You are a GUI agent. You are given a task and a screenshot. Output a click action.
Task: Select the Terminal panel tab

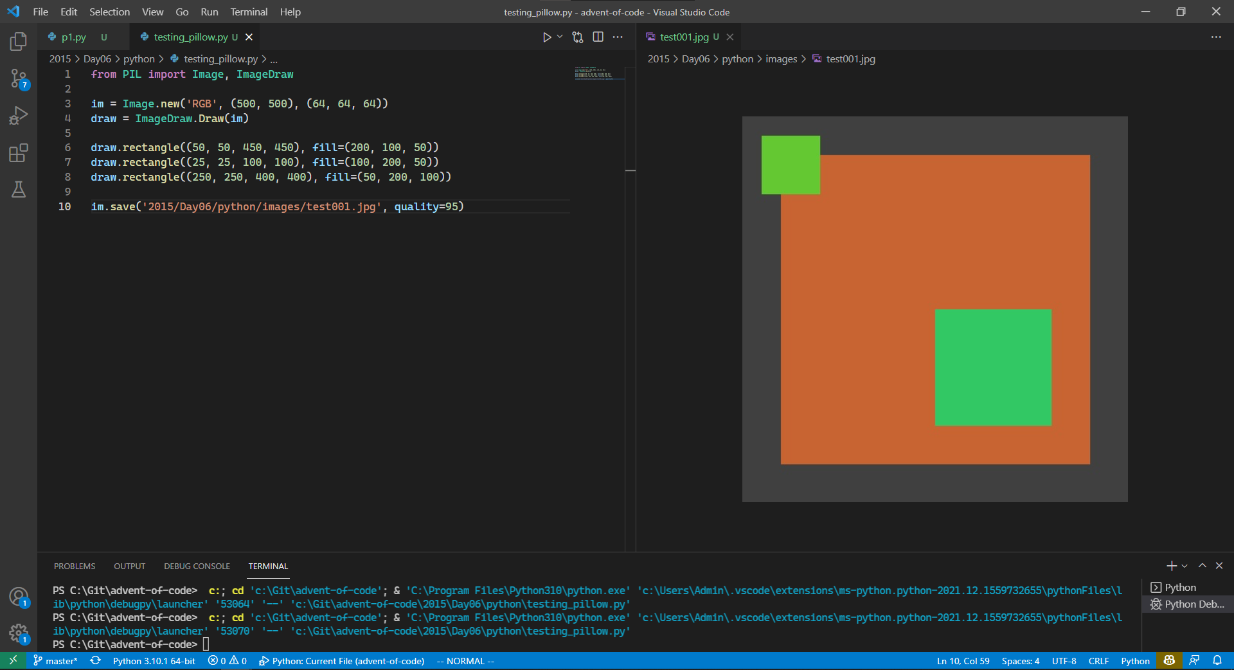268,566
